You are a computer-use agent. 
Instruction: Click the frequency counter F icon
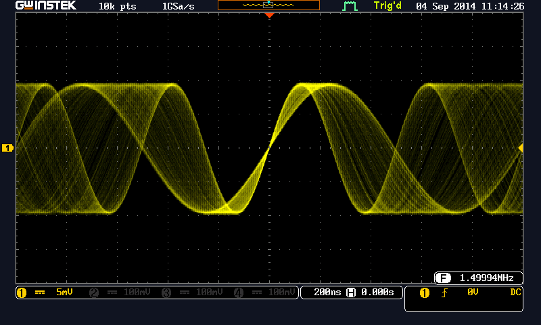[x=444, y=278]
